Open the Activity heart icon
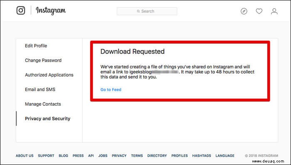Viewport: 291px width, 165px height. click(x=259, y=11)
